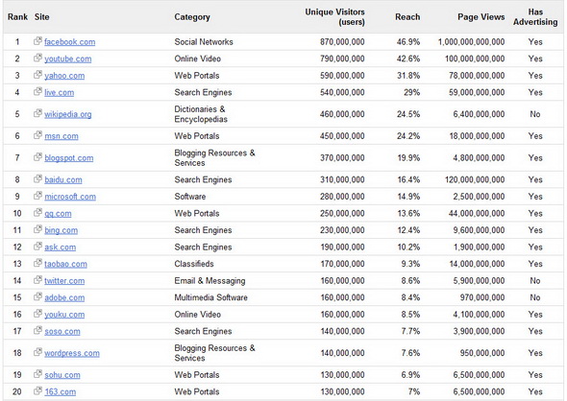Click the Category column header
The height and width of the screenshot is (401, 567).
[x=192, y=17]
